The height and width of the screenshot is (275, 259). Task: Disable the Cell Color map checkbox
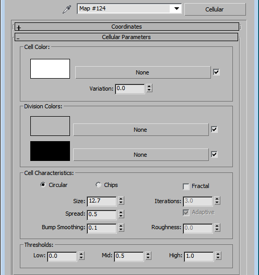[216, 72]
